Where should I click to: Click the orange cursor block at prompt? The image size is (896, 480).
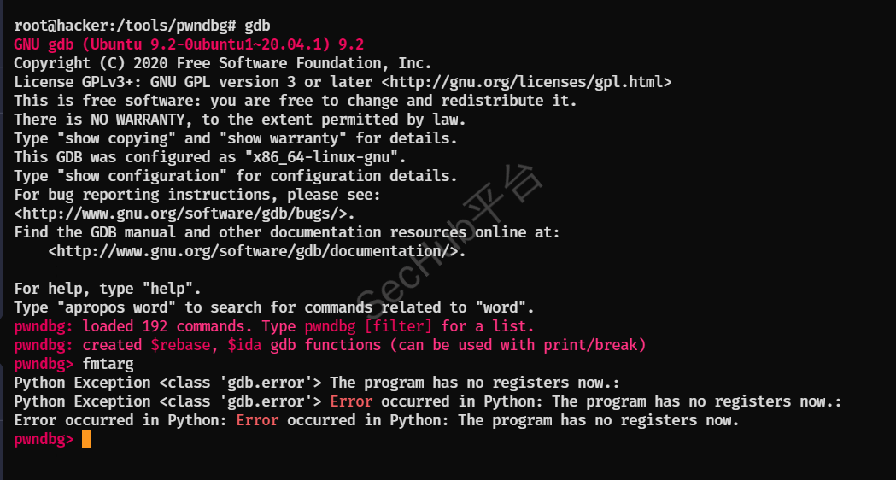pyautogui.click(x=86, y=439)
